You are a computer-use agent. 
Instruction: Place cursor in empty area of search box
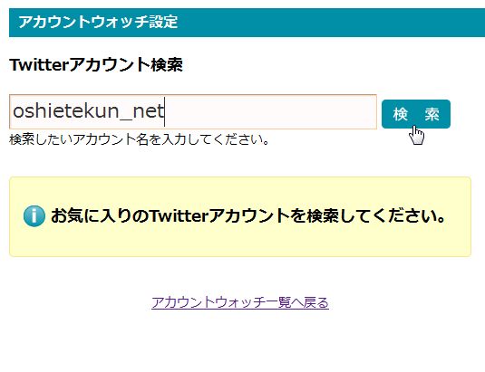[269, 111]
